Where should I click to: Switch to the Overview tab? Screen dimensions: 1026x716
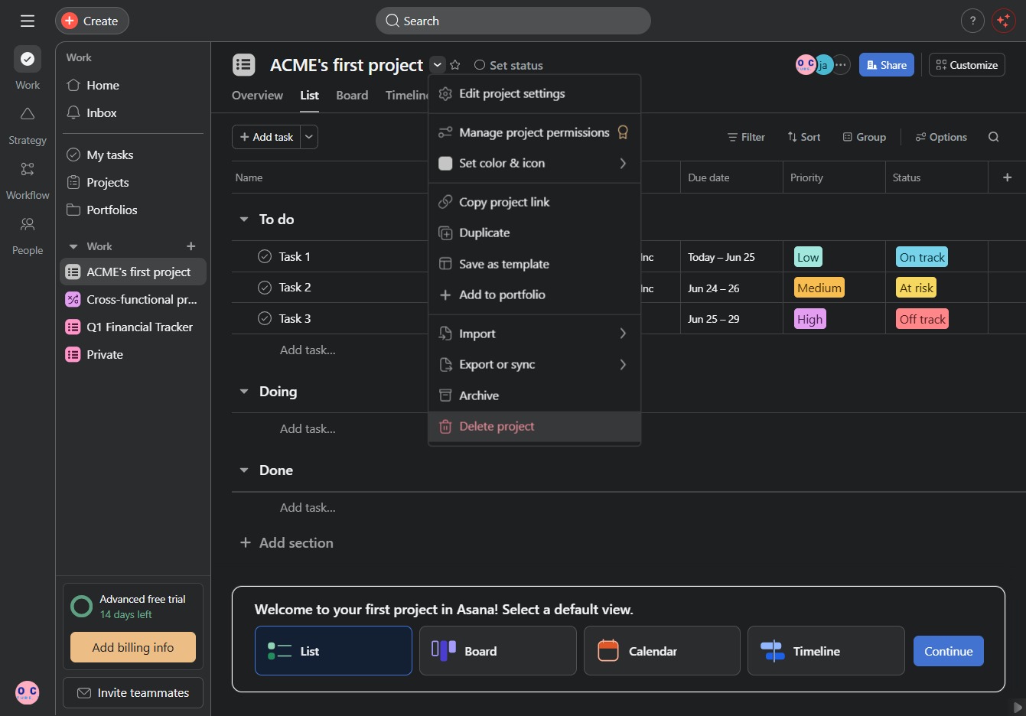[257, 95]
